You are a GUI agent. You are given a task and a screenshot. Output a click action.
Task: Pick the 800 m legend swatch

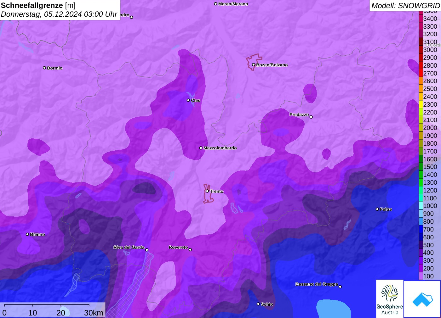point(421,221)
